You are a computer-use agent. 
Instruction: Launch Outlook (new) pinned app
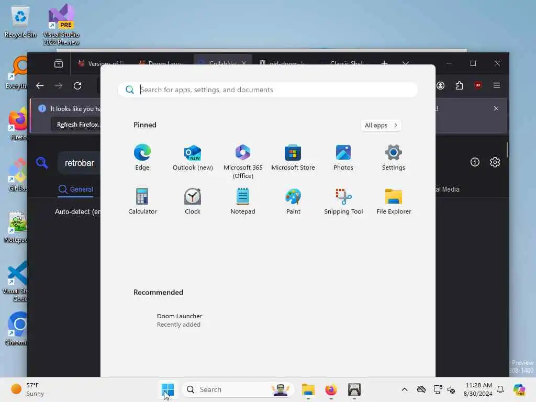pyautogui.click(x=193, y=157)
